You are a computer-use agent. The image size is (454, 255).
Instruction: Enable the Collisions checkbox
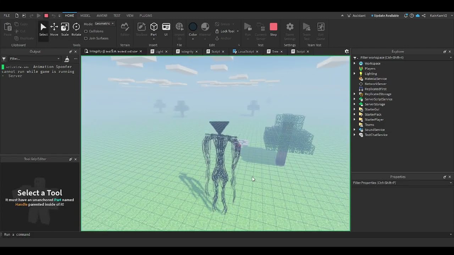[86, 31]
